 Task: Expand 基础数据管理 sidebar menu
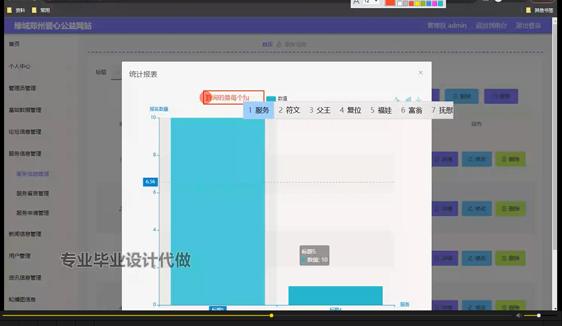[x=25, y=110]
